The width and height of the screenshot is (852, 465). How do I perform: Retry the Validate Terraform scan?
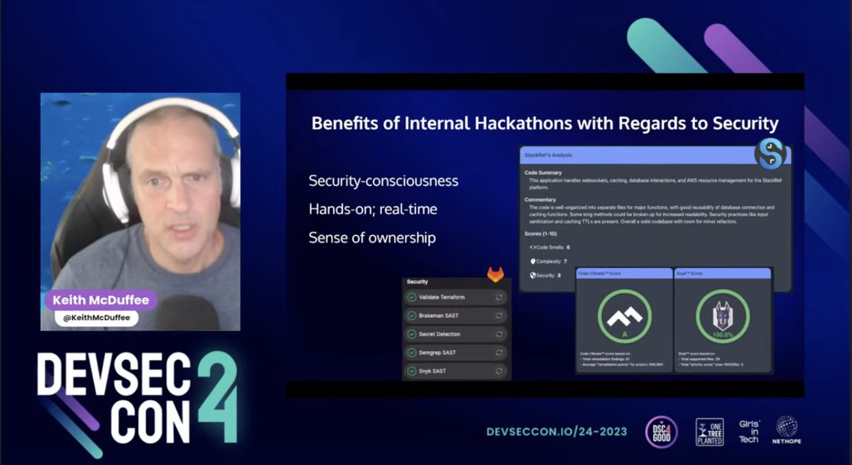pos(498,297)
